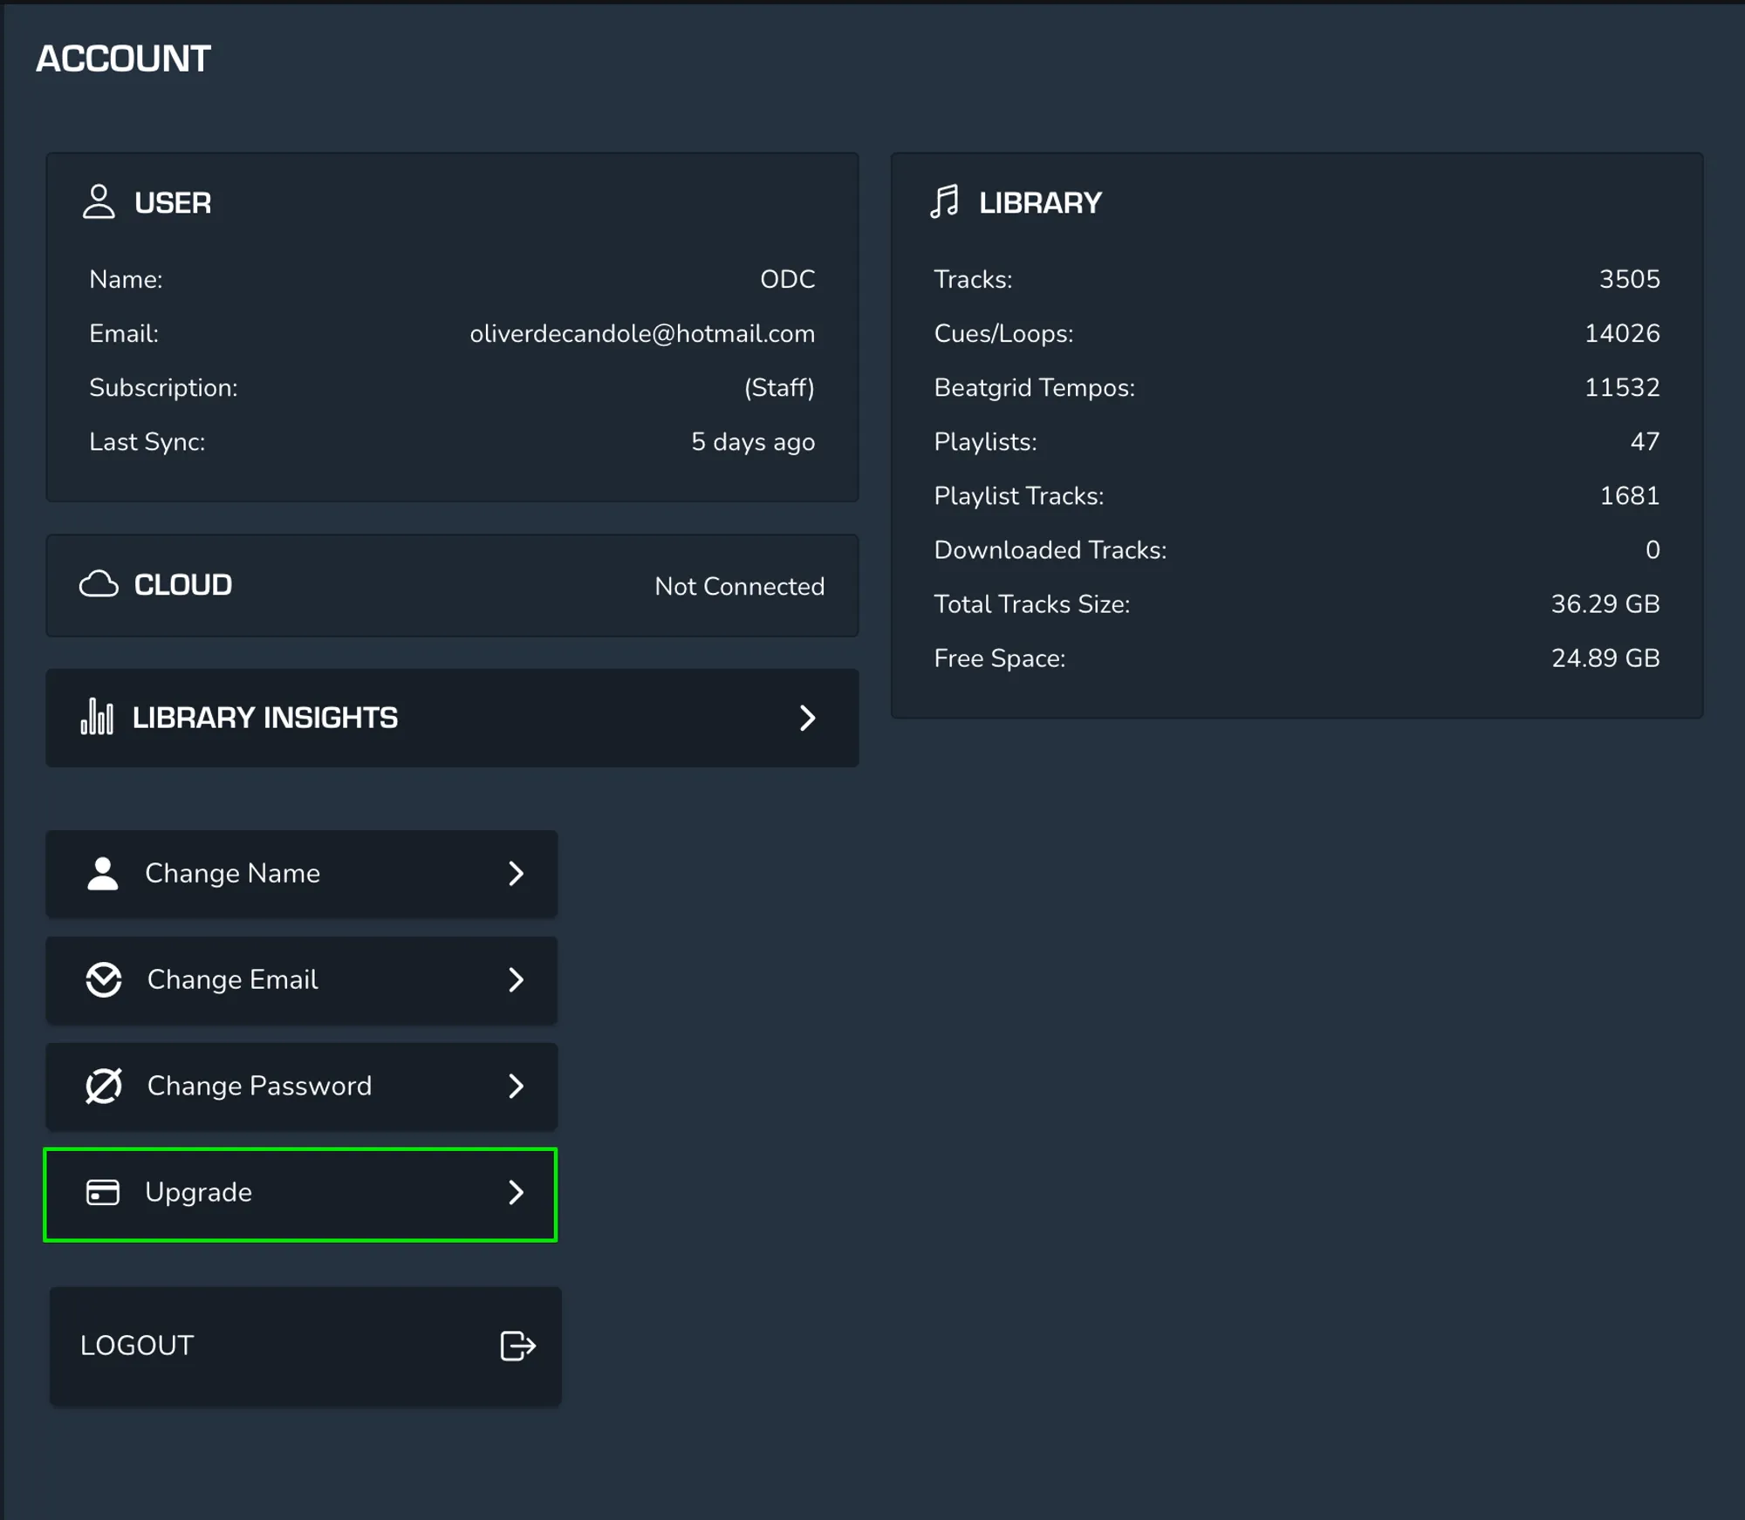Click the LIBRARY INSIGHTS heading text

[x=264, y=718]
